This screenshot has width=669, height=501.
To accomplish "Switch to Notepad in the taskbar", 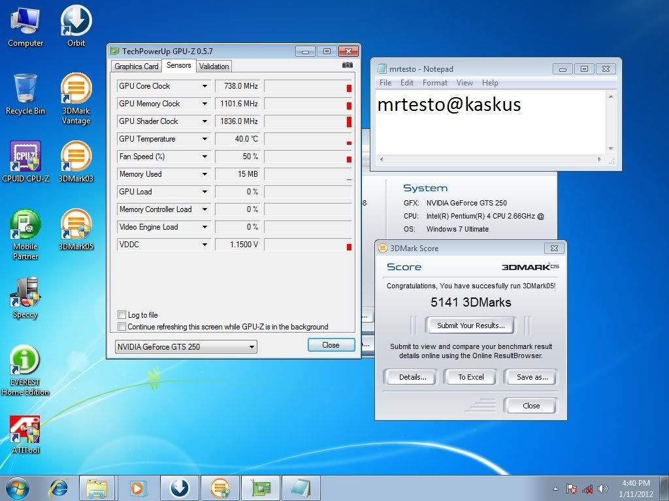I will pyautogui.click(x=301, y=488).
